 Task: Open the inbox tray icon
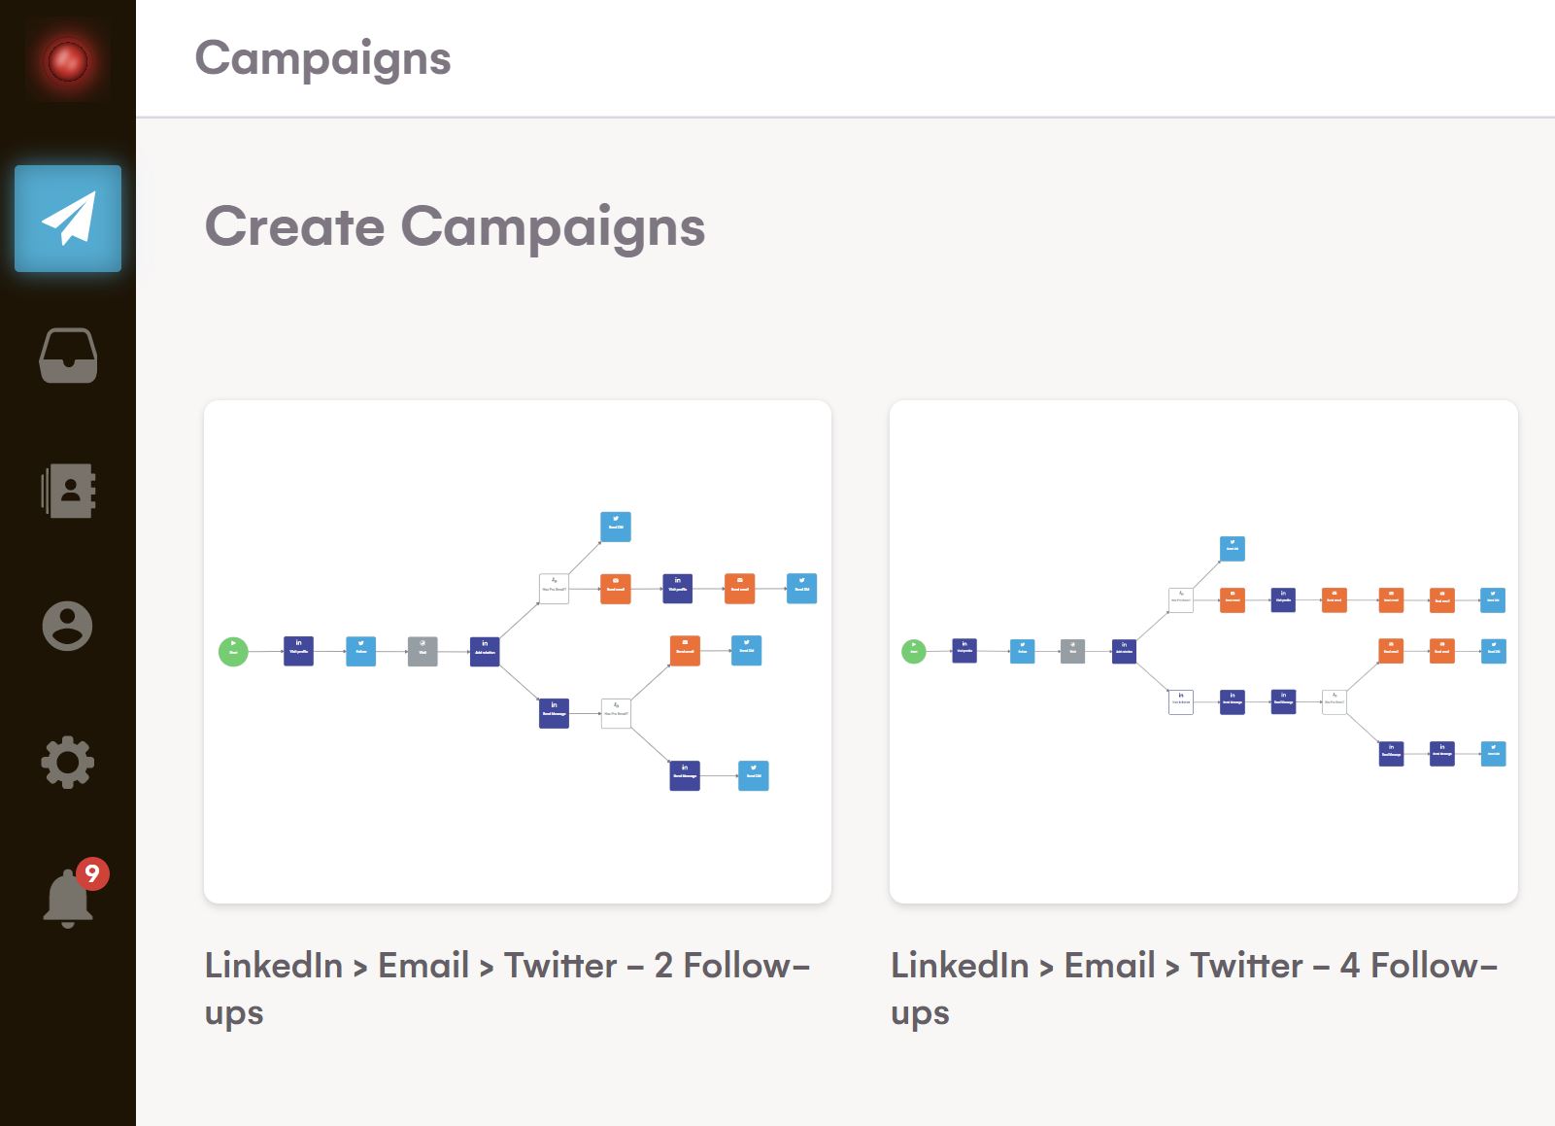68,356
